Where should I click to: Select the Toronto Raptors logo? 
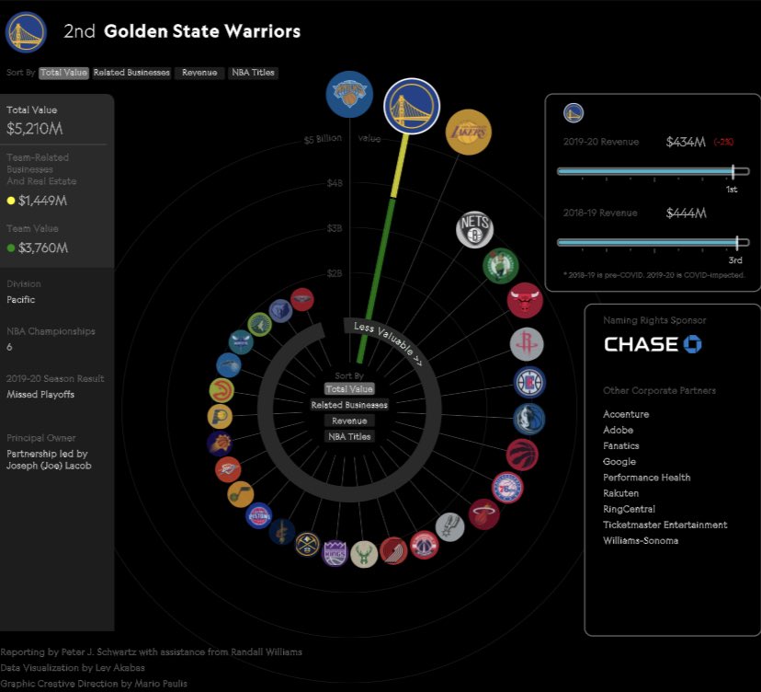[x=523, y=456]
